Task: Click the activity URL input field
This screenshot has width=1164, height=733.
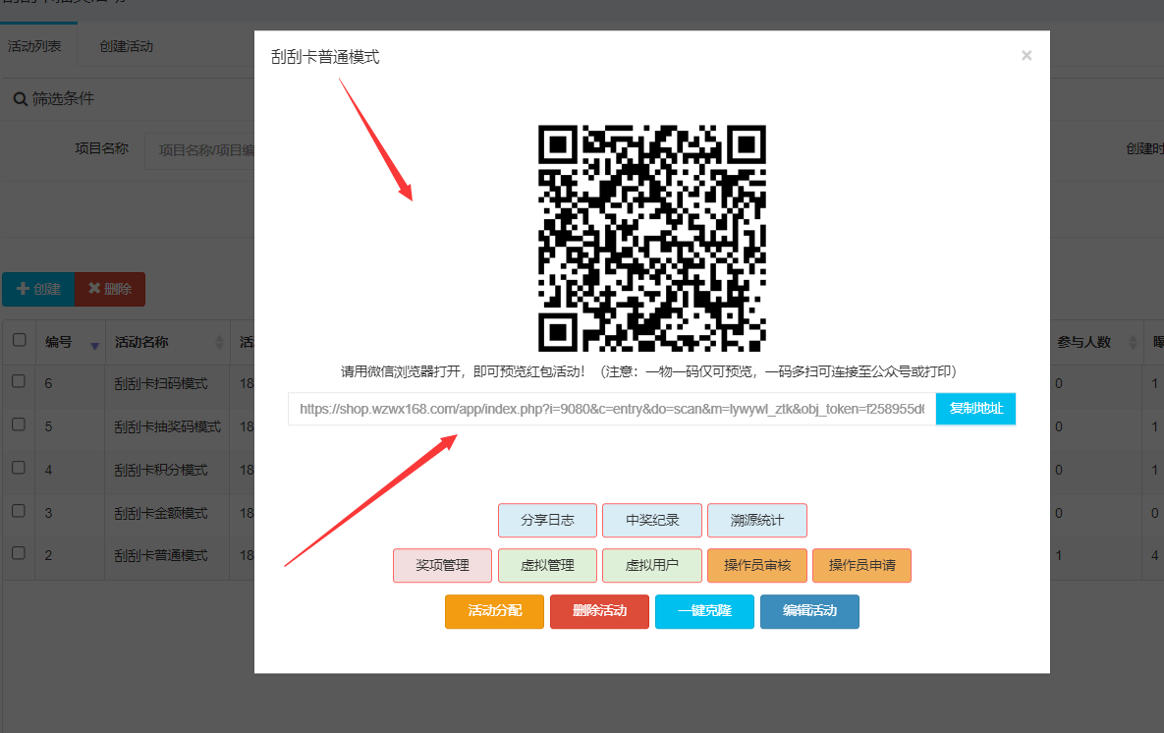Action: coord(612,409)
